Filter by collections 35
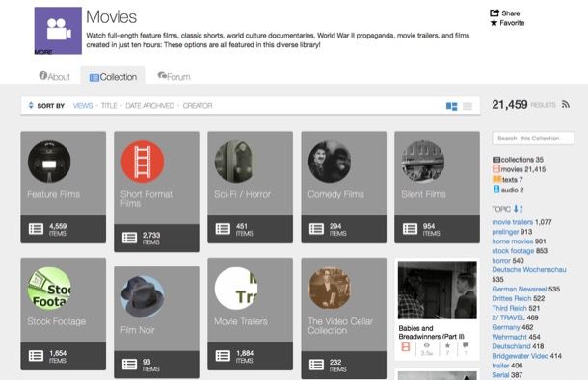Image resolution: width=588 pixels, height=380 pixels. [x=518, y=160]
